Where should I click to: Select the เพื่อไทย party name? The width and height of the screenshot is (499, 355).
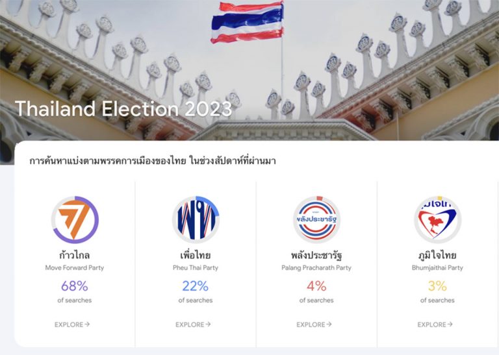[x=196, y=255]
